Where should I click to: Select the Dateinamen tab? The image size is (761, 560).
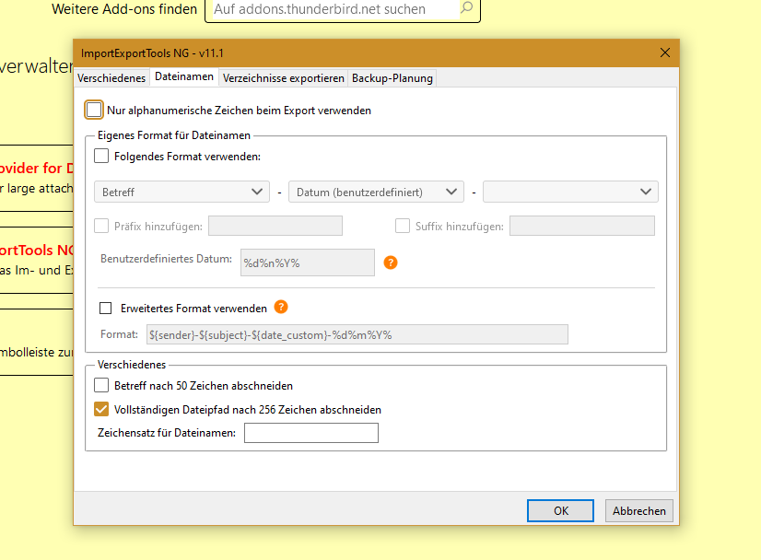click(184, 76)
